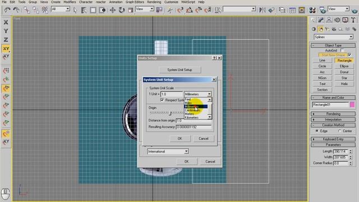Expand the Keyboard Entry rollout
The height and width of the screenshot is (202, 359).
333,139
